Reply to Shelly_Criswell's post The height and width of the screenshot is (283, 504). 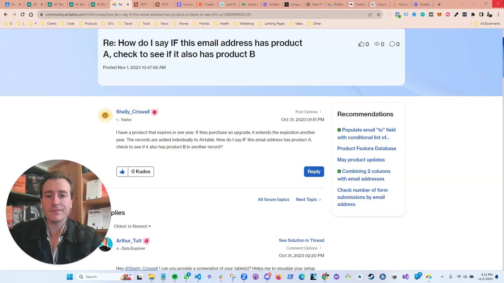314,171
